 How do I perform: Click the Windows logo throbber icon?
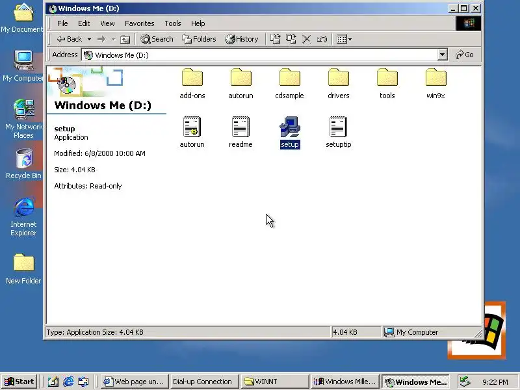468,23
